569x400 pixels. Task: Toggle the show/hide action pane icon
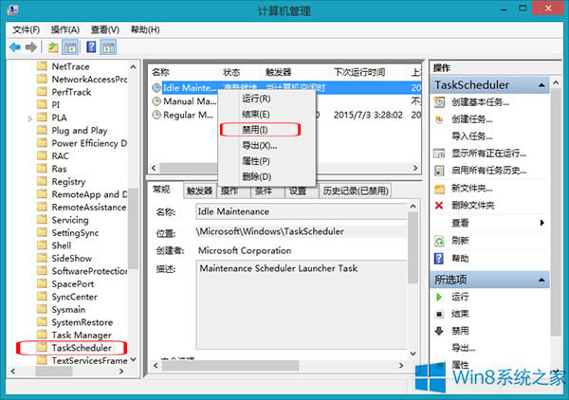pos(110,46)
